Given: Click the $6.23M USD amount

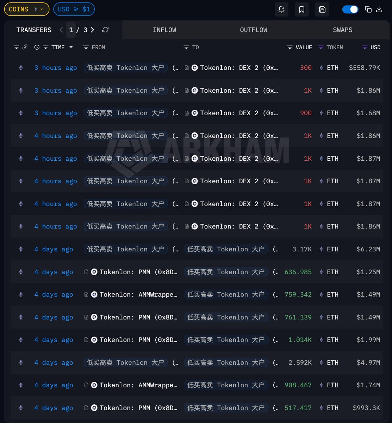Looking at the screenshot, I should point(368,249).
